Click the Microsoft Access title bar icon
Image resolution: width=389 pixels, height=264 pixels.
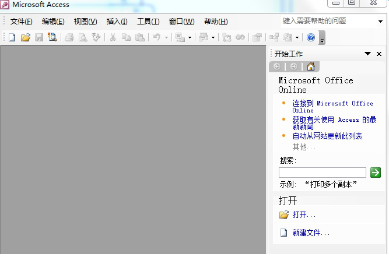pos(5,5)
